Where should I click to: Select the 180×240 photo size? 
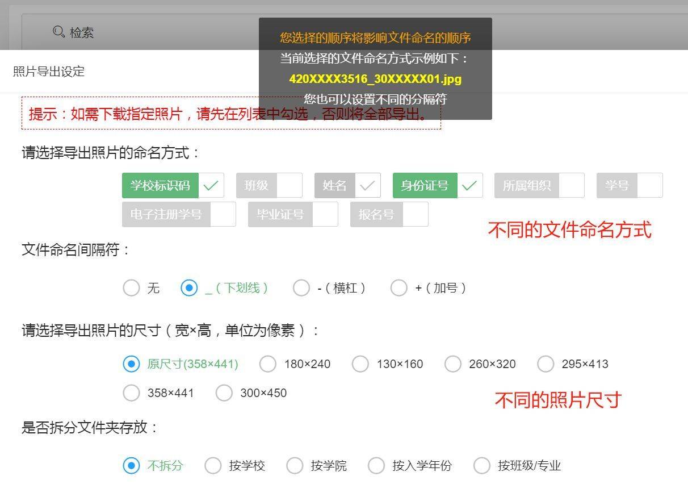(x=267, y=364)
